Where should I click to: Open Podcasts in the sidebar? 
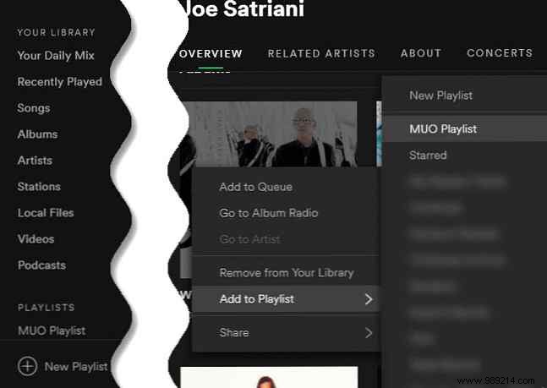(x=42, y=265)
